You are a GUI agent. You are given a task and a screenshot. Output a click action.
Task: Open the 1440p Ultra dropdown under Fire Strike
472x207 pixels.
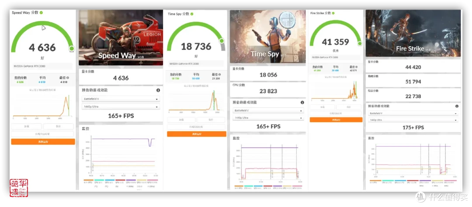pos(413,120)
